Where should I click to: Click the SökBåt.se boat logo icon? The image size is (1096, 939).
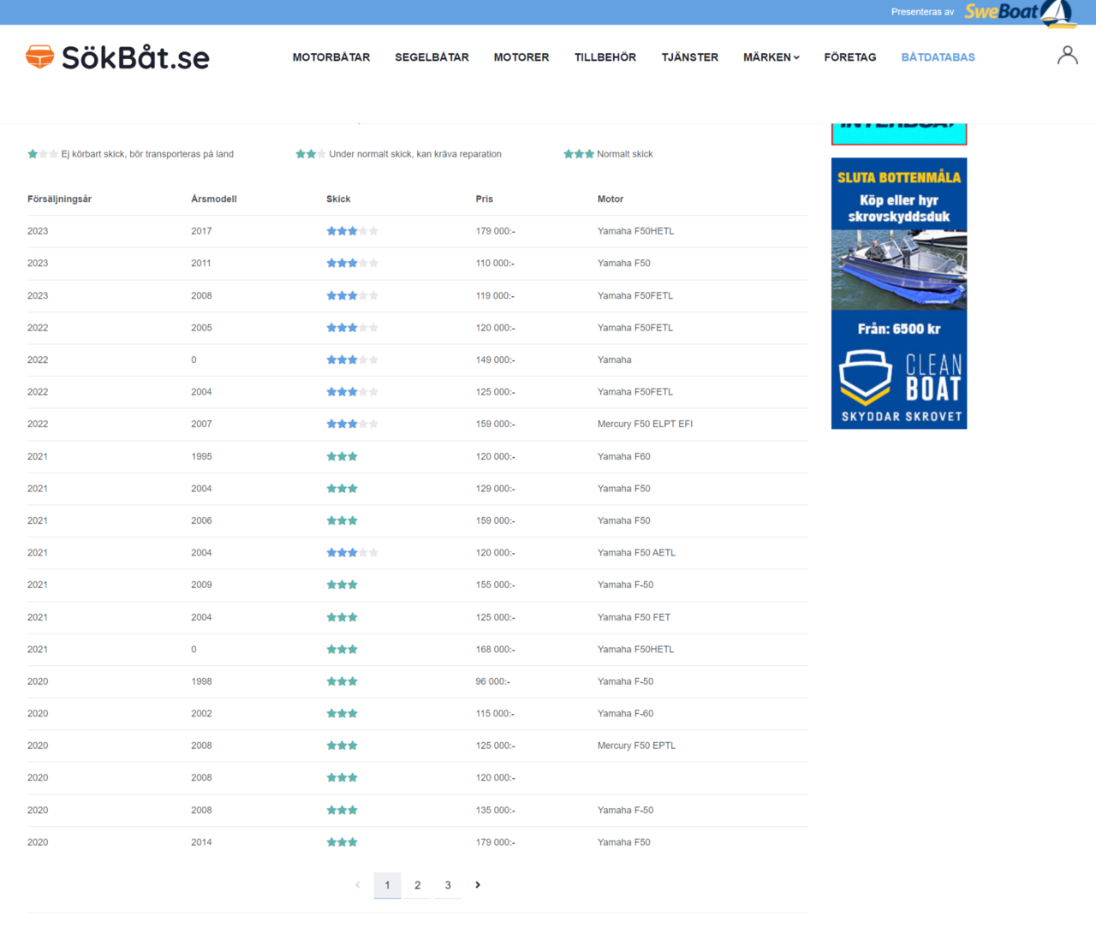(38, 56)
